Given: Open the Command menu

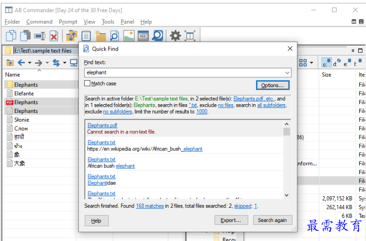Looking at the screenshot, I should click(39, 22).
